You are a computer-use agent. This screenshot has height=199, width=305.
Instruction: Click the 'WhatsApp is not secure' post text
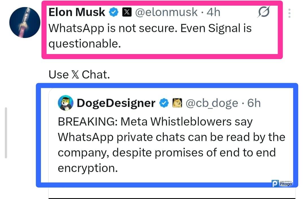[150, 36]
